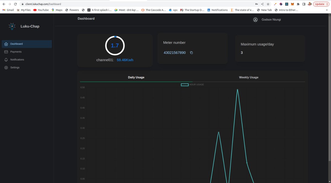Open the MetaMask fox extension

coord(292,4)
